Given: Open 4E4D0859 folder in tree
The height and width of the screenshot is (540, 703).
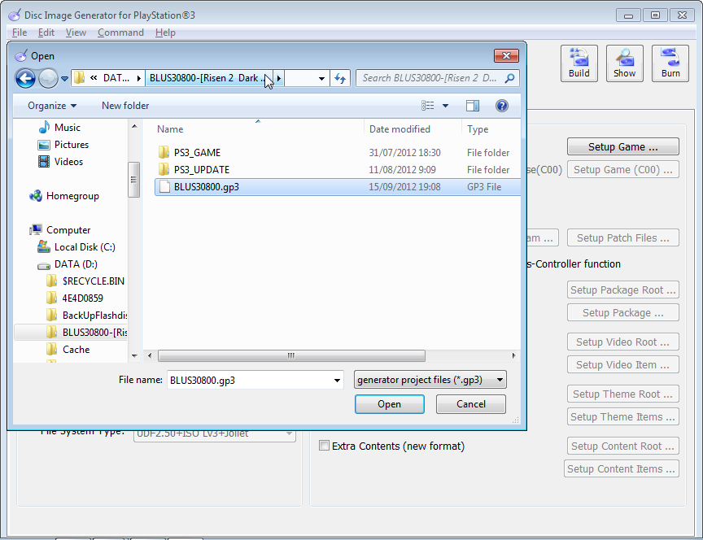Looking at the screenshot, I should point(75,298).
